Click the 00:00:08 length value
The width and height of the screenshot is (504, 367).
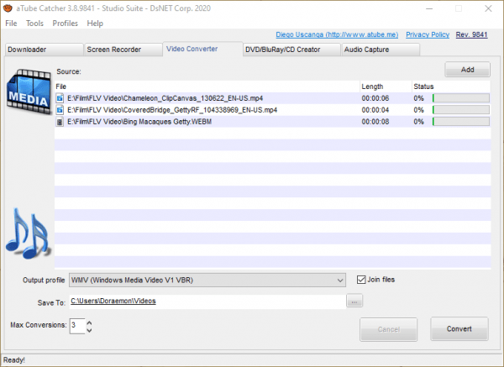(375, 122)
